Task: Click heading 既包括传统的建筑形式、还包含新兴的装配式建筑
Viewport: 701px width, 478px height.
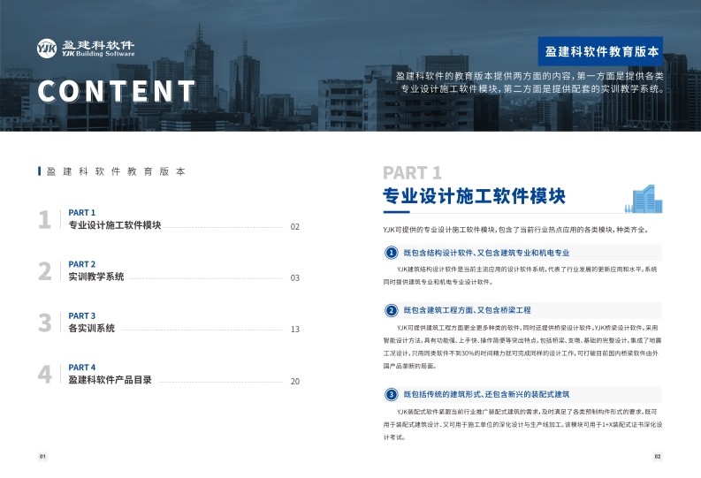Action: point(486,394)
